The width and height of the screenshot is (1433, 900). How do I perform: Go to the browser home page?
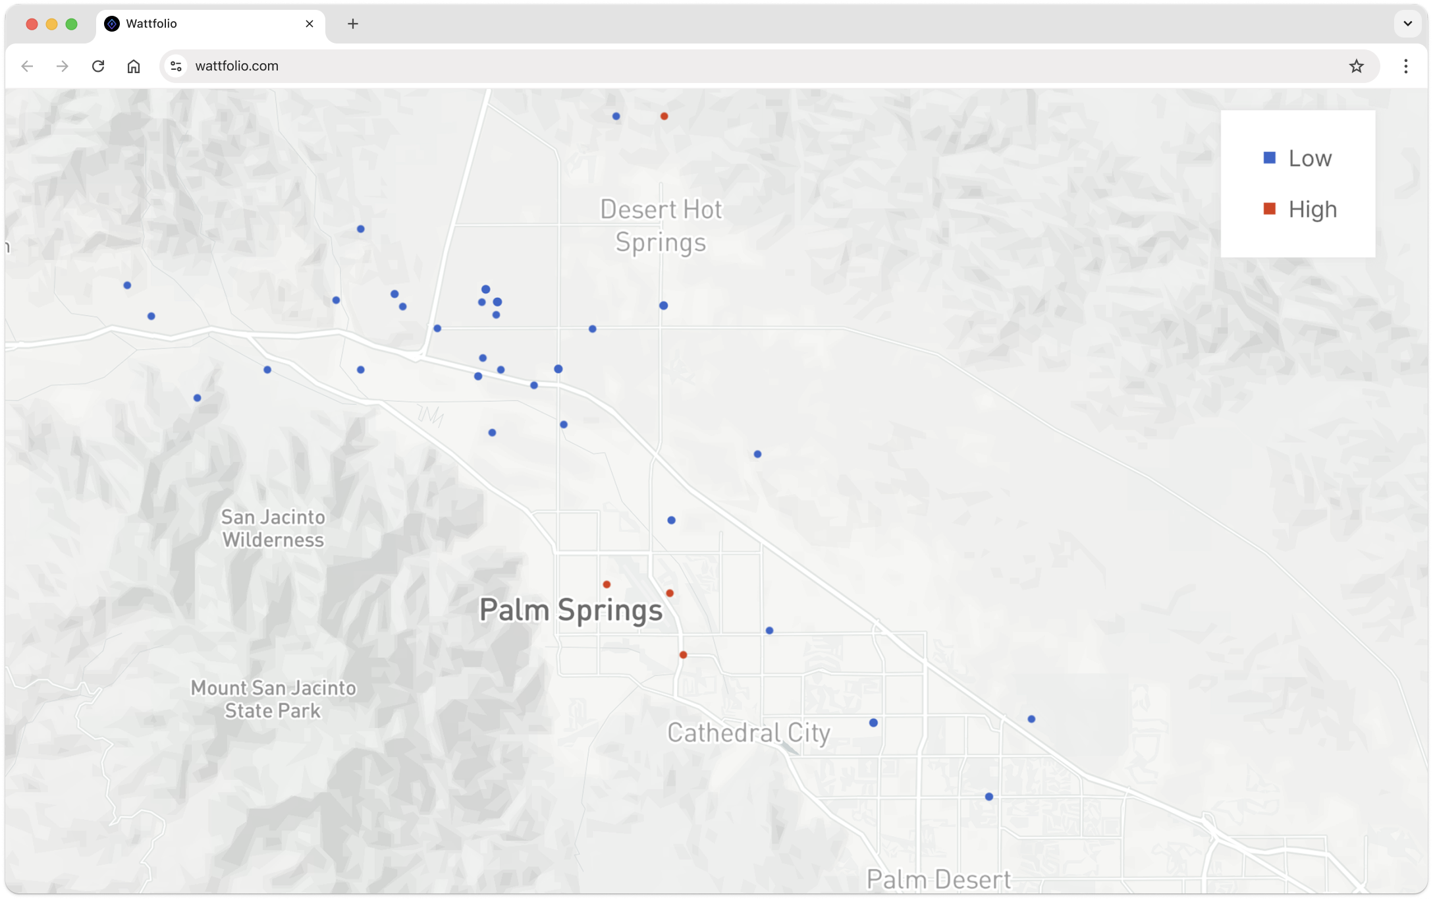134,66
